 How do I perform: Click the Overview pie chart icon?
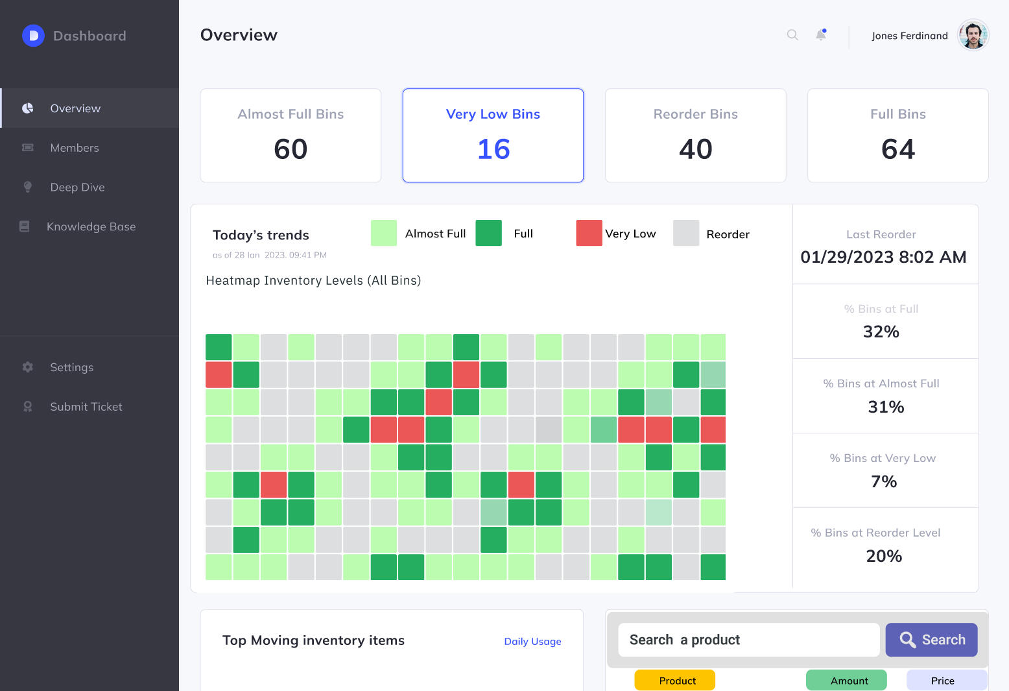(28, 108)
